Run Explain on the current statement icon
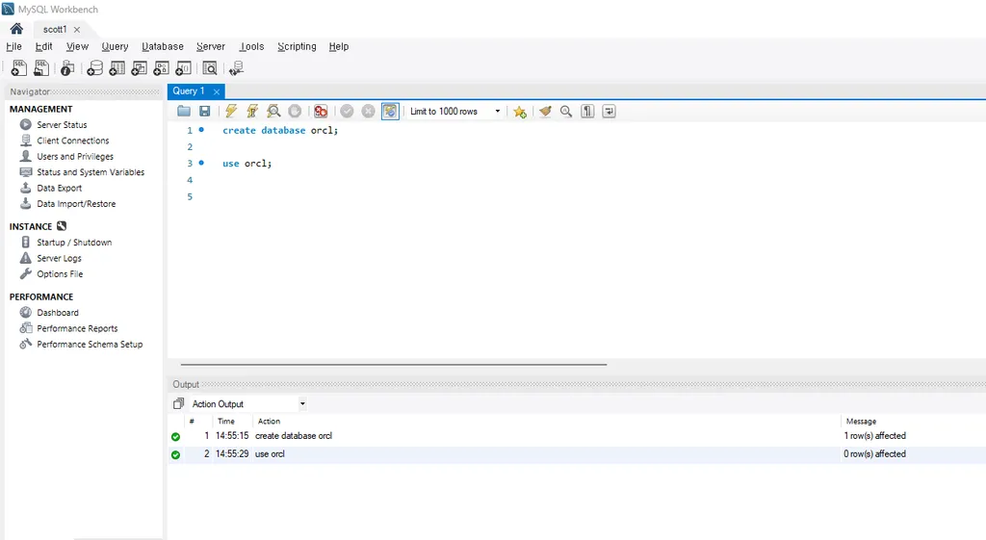 pyautogui.click(x=273, y=112)
